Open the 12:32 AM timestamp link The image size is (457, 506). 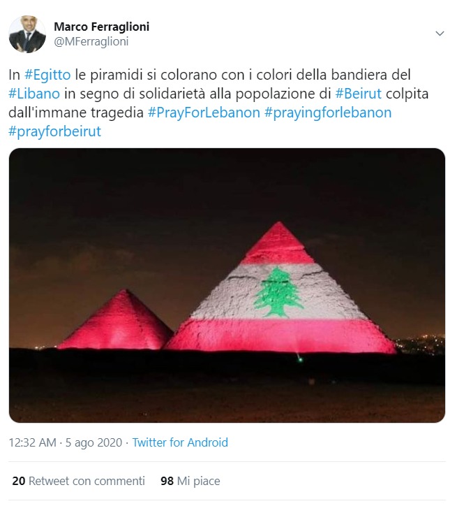[x=33, y=442]
